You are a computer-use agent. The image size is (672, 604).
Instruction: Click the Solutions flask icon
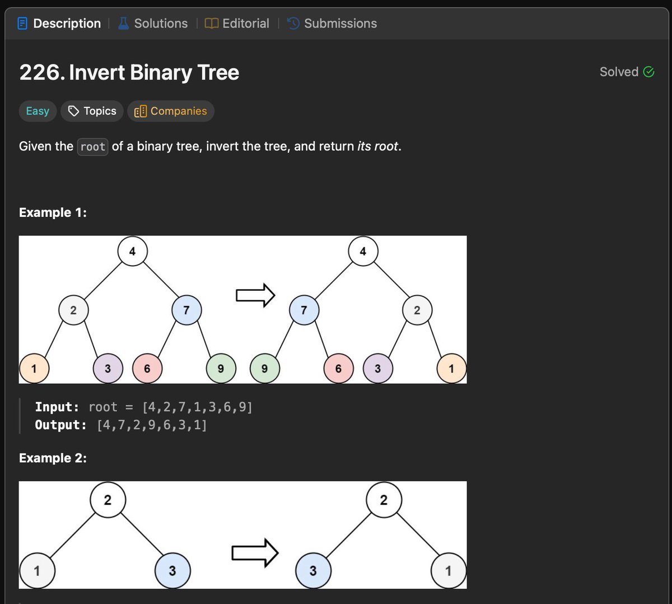coord(124,24)
